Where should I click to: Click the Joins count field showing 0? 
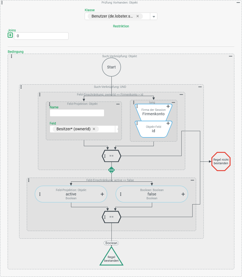41,36
